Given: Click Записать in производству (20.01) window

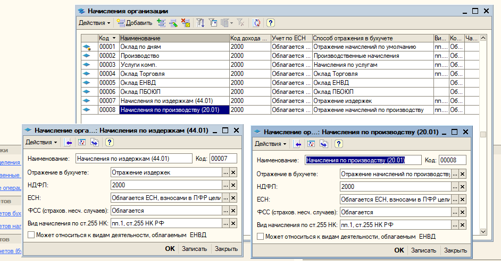Looking at the screenshot, I should click(x=423, y=250).
